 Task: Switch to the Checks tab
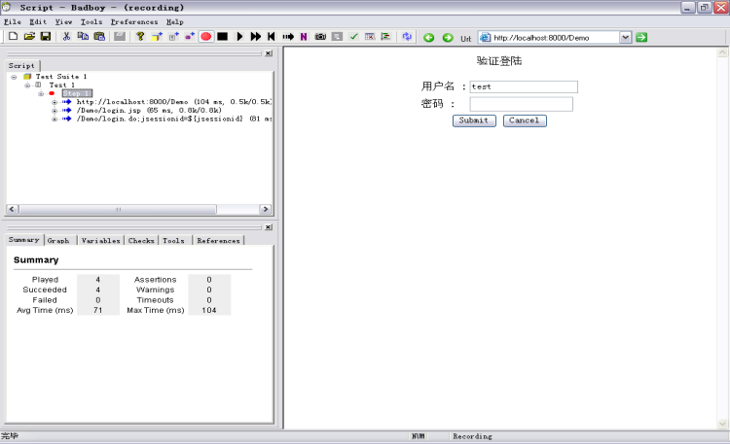click(x=141, y=240)
